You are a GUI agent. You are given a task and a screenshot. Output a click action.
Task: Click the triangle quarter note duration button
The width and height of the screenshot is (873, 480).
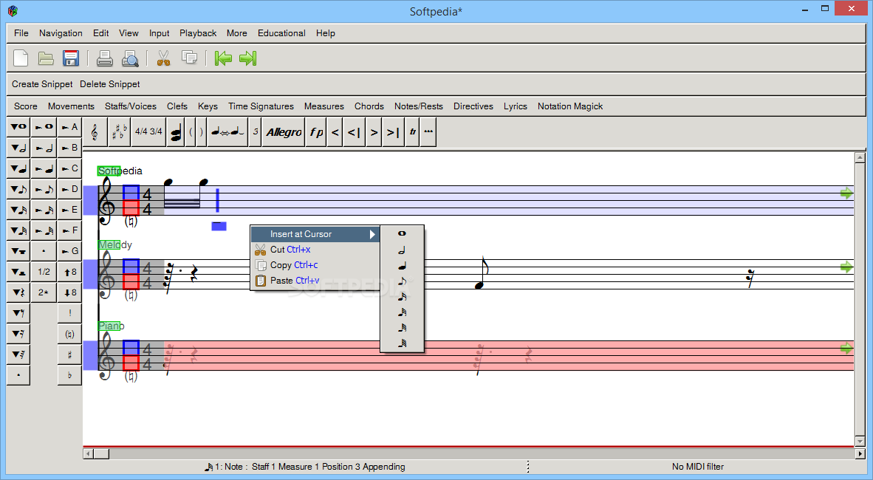point(18,168)
